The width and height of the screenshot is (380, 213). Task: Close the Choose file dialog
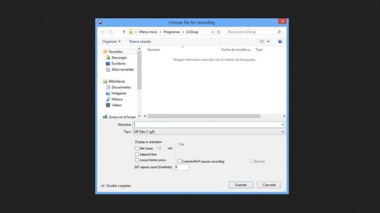[283, 21]
